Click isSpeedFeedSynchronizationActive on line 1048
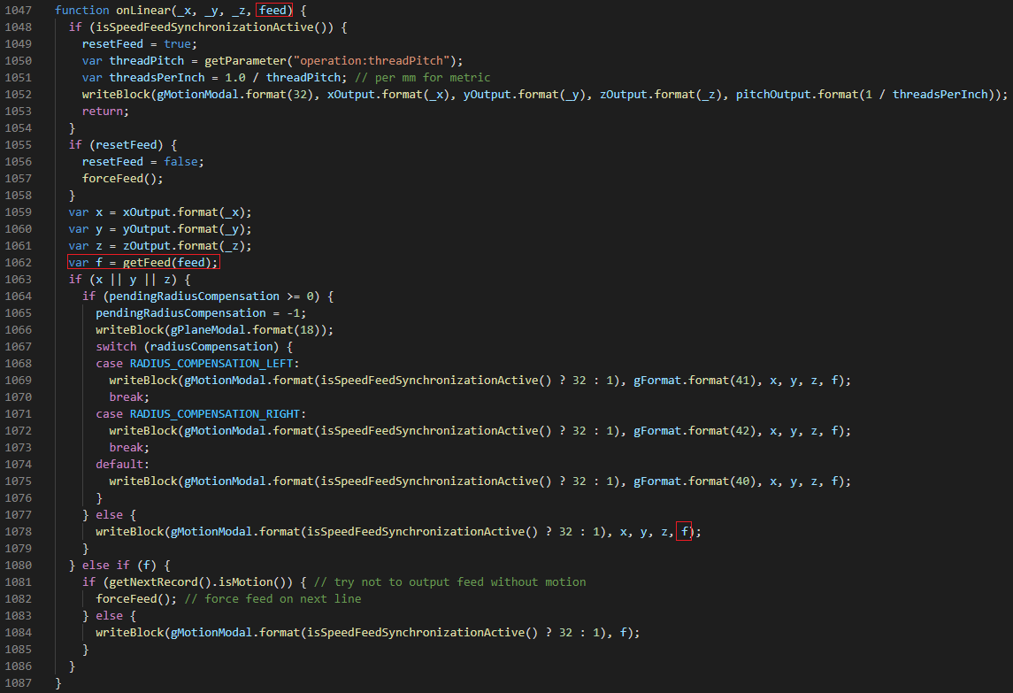Screen dimensions: 1013x693 coord(204,27)
